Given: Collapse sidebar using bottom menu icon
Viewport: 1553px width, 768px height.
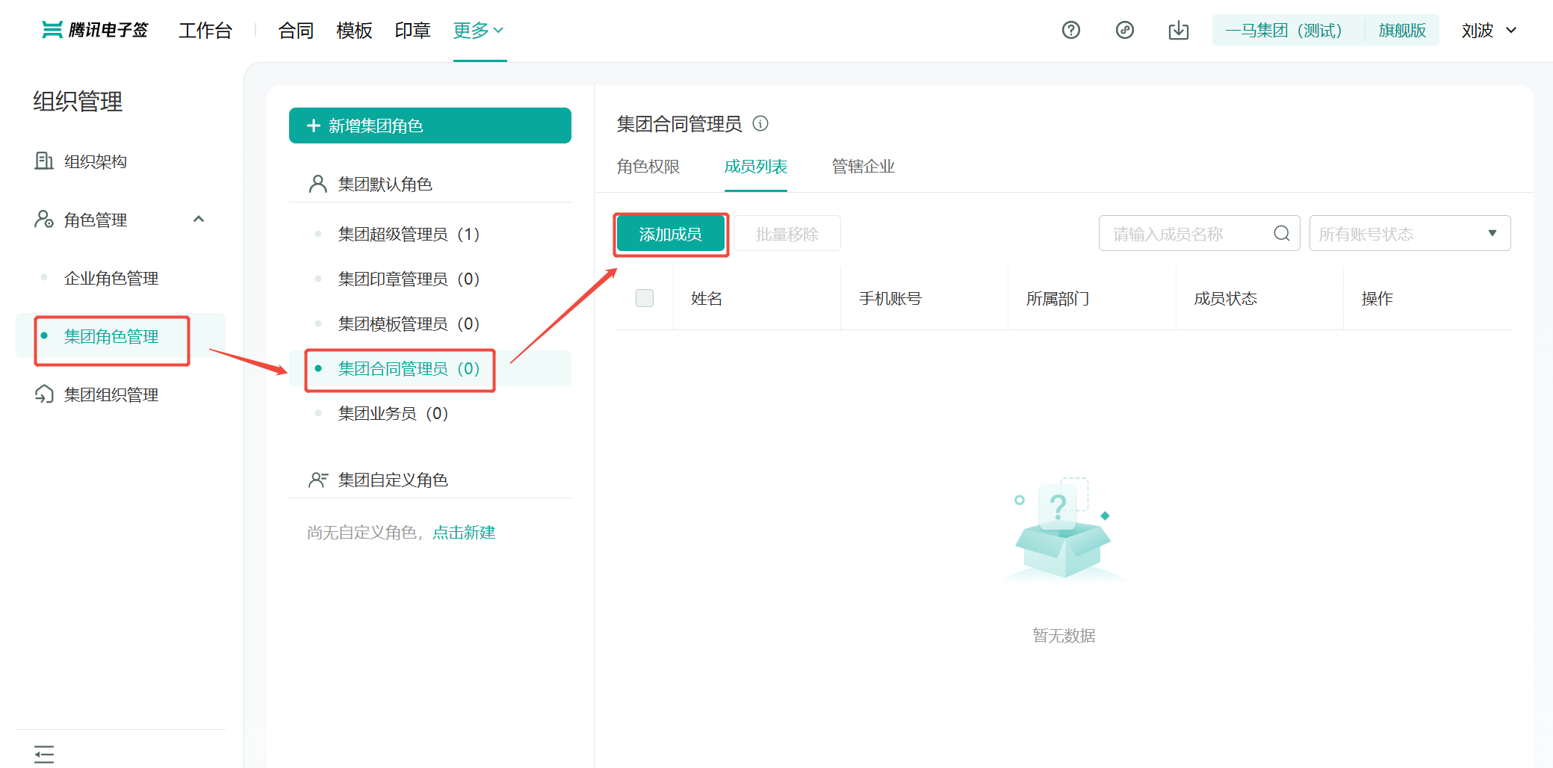Looking at the screenshot, I should point(44,754).
